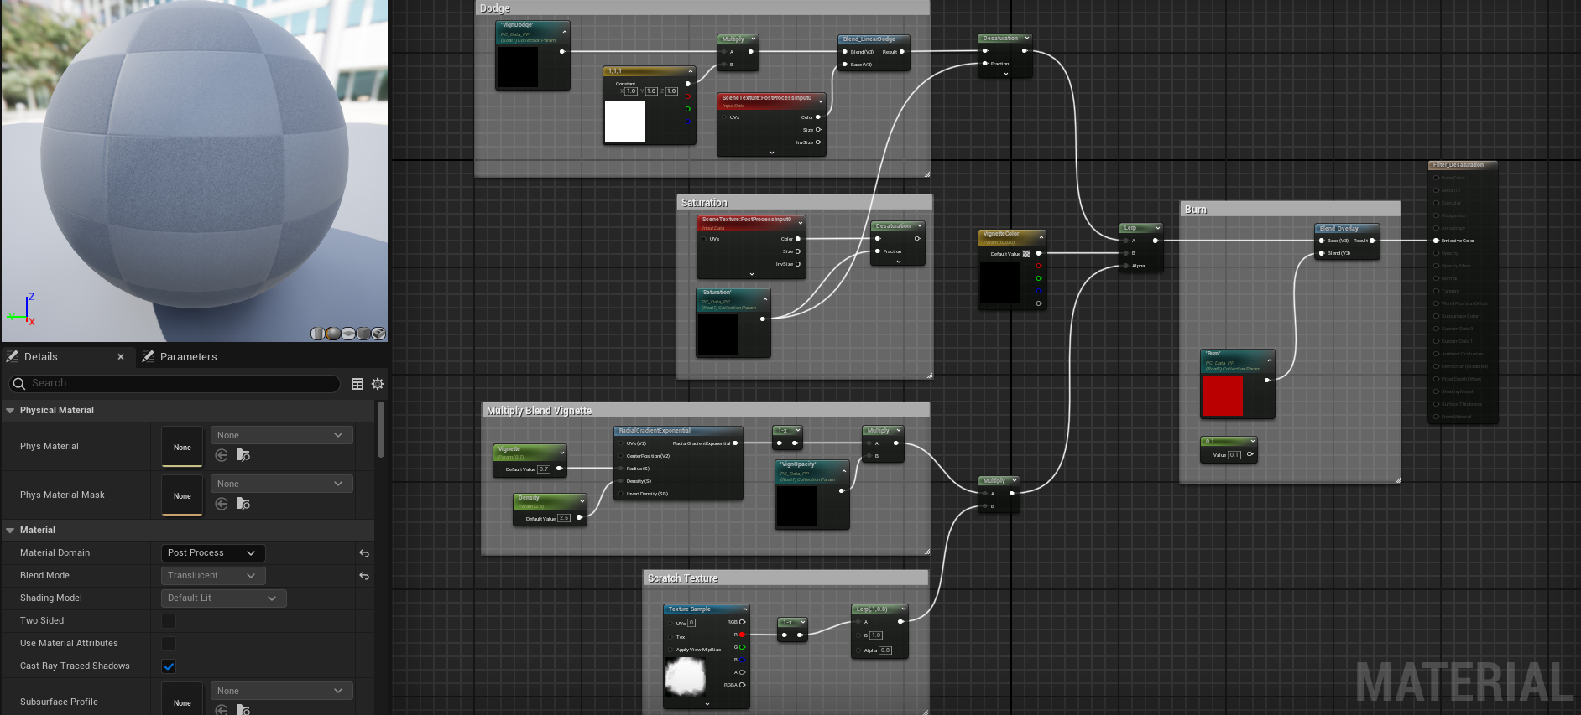Open Shading Model Default Lit dropdown
Image resolution: width=1581 pixels, height=715 pixels.
[x=223, y=598]
